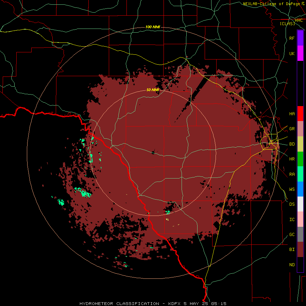Select the yellow BD legend swatch
Image resolution: width=306 pixels, height=306 pixels.
pyautogui.click(x=300, y=144)
